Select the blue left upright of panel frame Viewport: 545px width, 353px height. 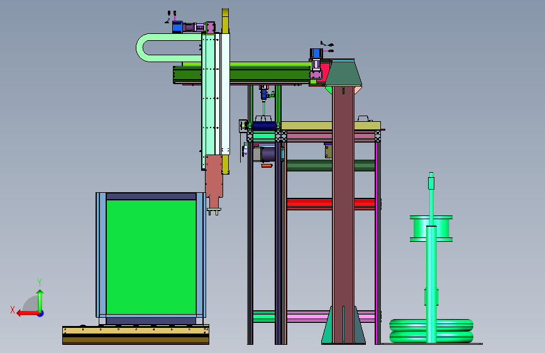coord(101,254)
